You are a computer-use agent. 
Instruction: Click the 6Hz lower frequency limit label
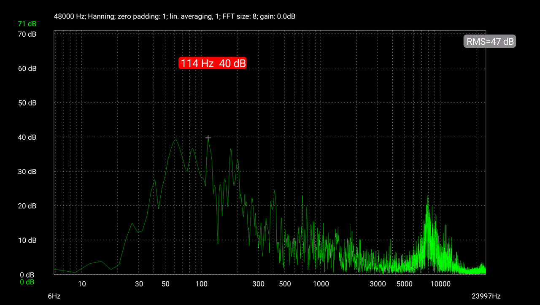pos(54,296)
